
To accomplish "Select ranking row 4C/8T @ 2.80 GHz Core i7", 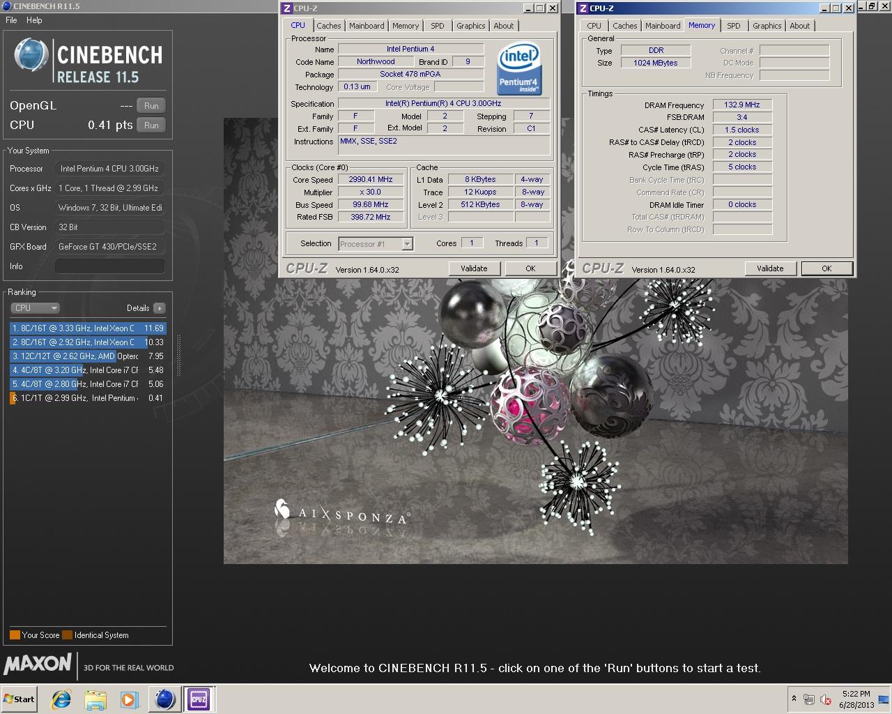I will 88,384.
